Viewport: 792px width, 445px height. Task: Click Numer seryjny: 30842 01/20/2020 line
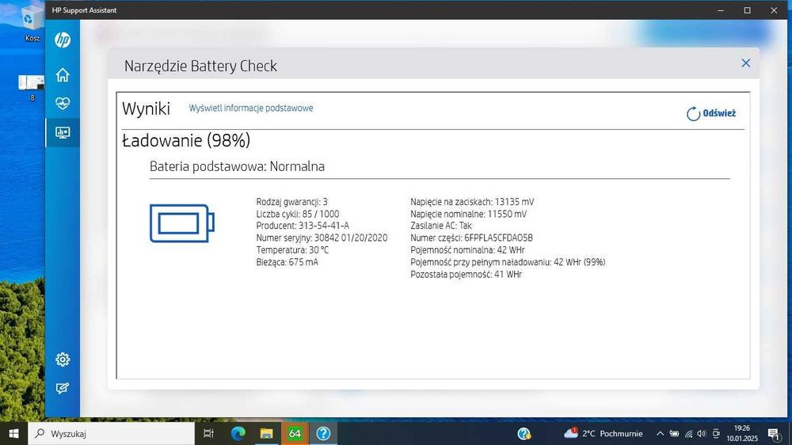(x=322, y=238)
